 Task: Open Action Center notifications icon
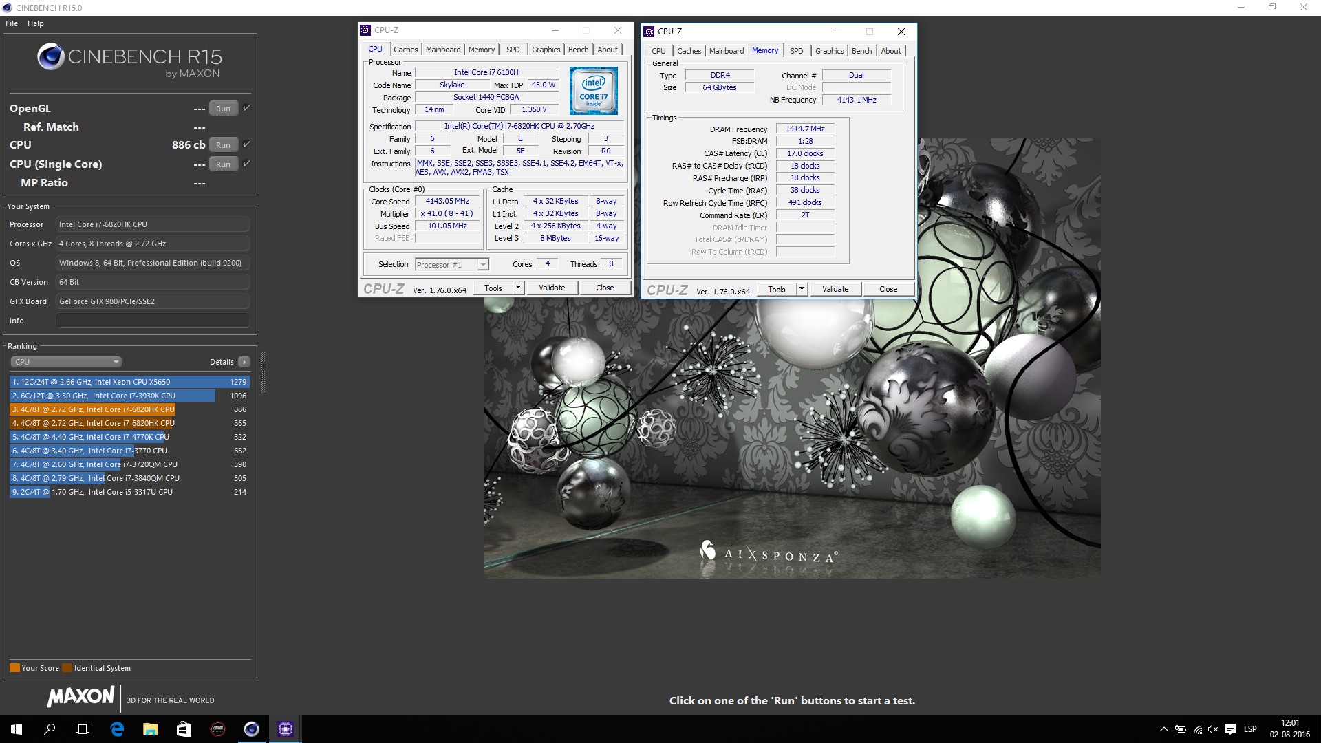[x=1230, y=729]
